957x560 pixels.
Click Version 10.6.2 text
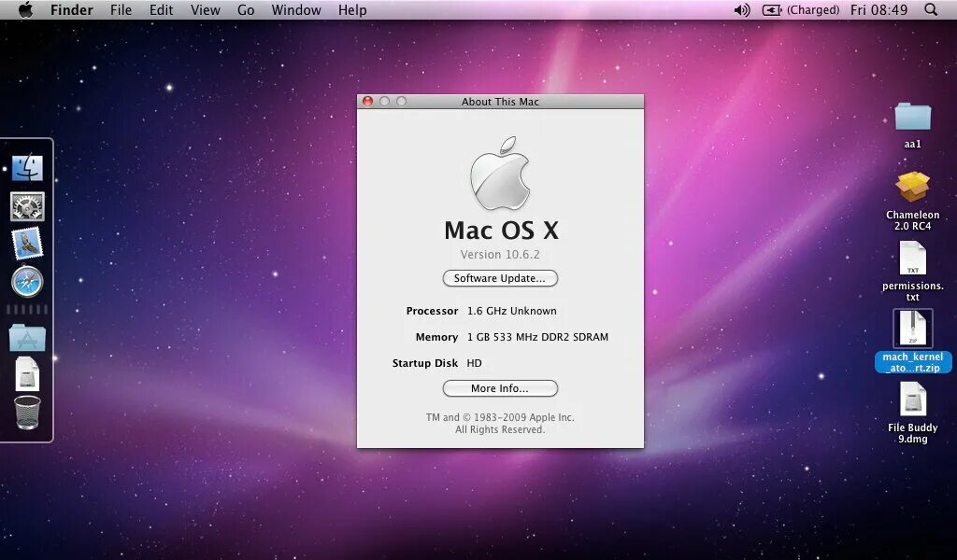point(500,254)
